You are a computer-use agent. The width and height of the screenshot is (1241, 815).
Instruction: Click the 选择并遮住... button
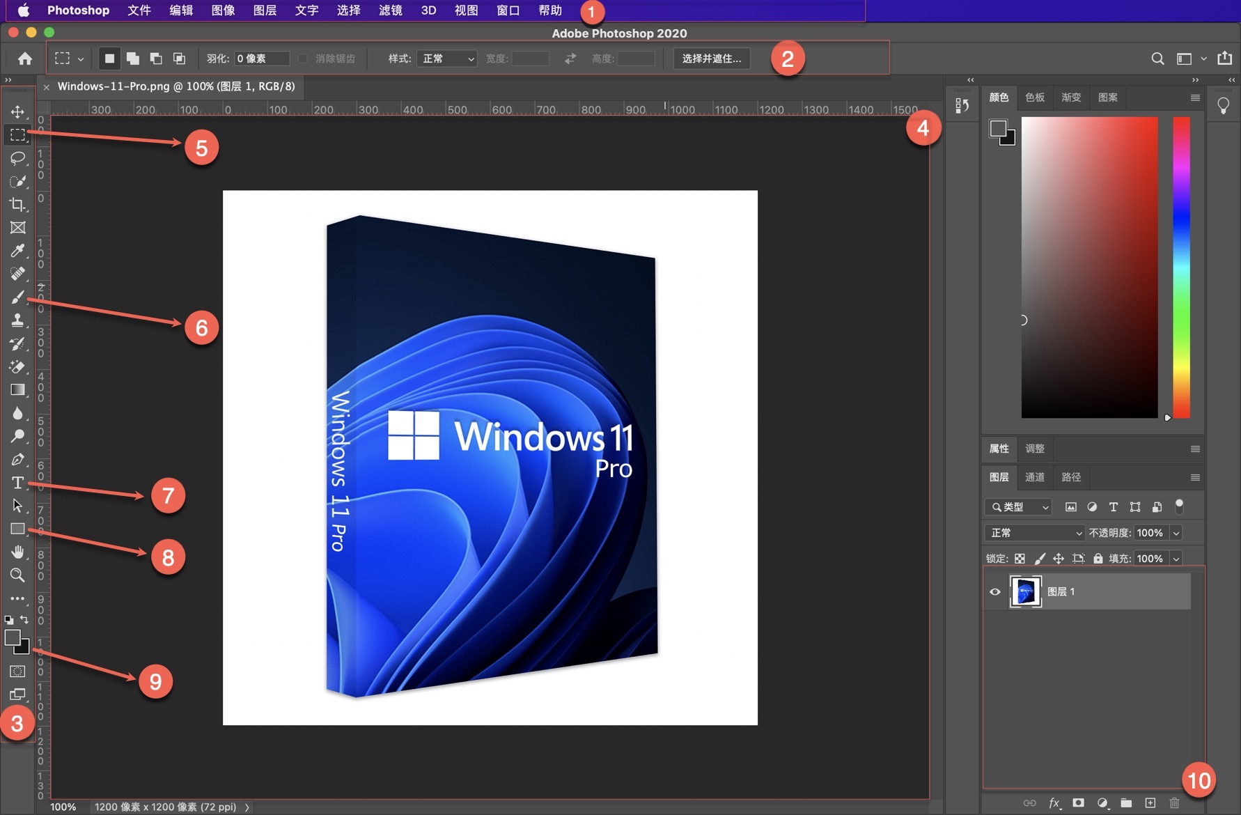coord(712,59)
